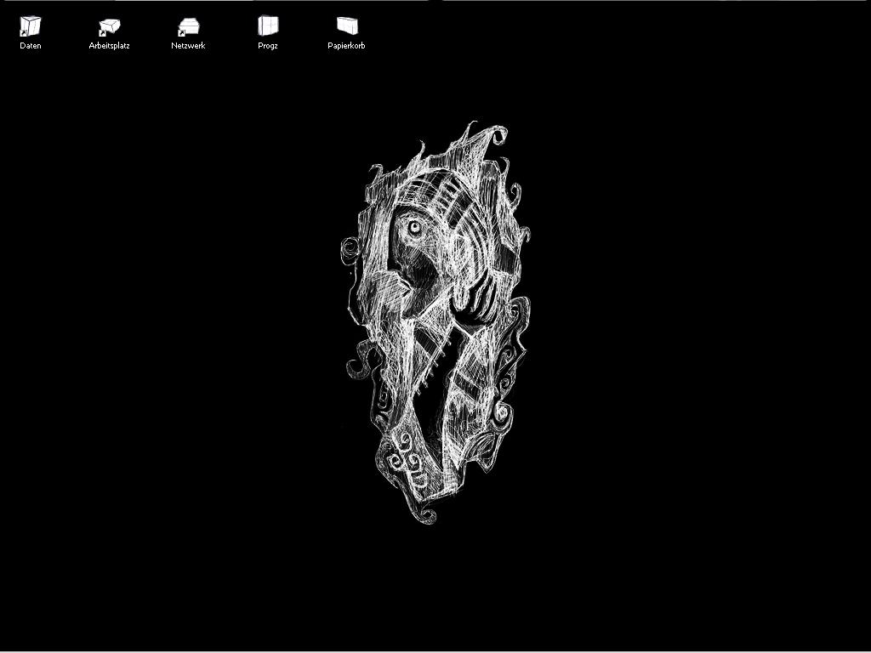Click the eye of the wallpaper figure
The height and width of the screenshot is (653, 871).
tap(414, 227)
